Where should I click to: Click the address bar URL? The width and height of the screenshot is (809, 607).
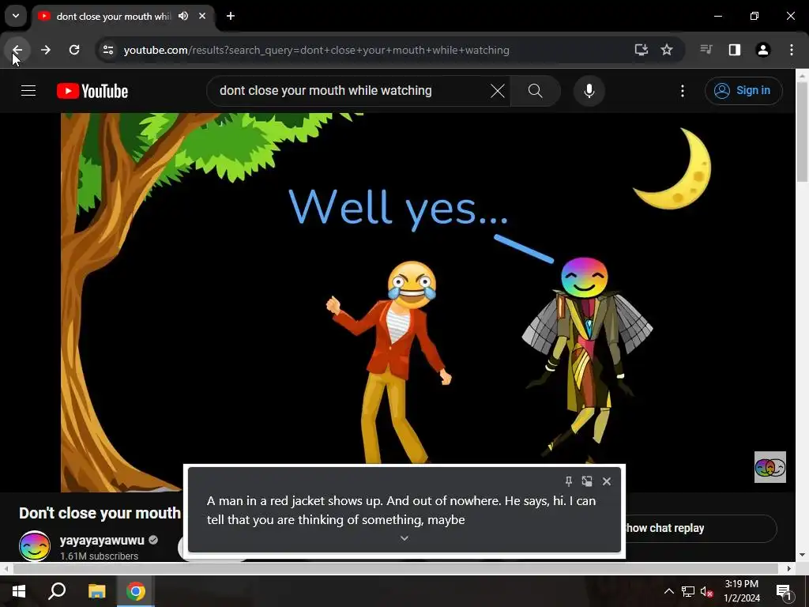tap(316, 50)
